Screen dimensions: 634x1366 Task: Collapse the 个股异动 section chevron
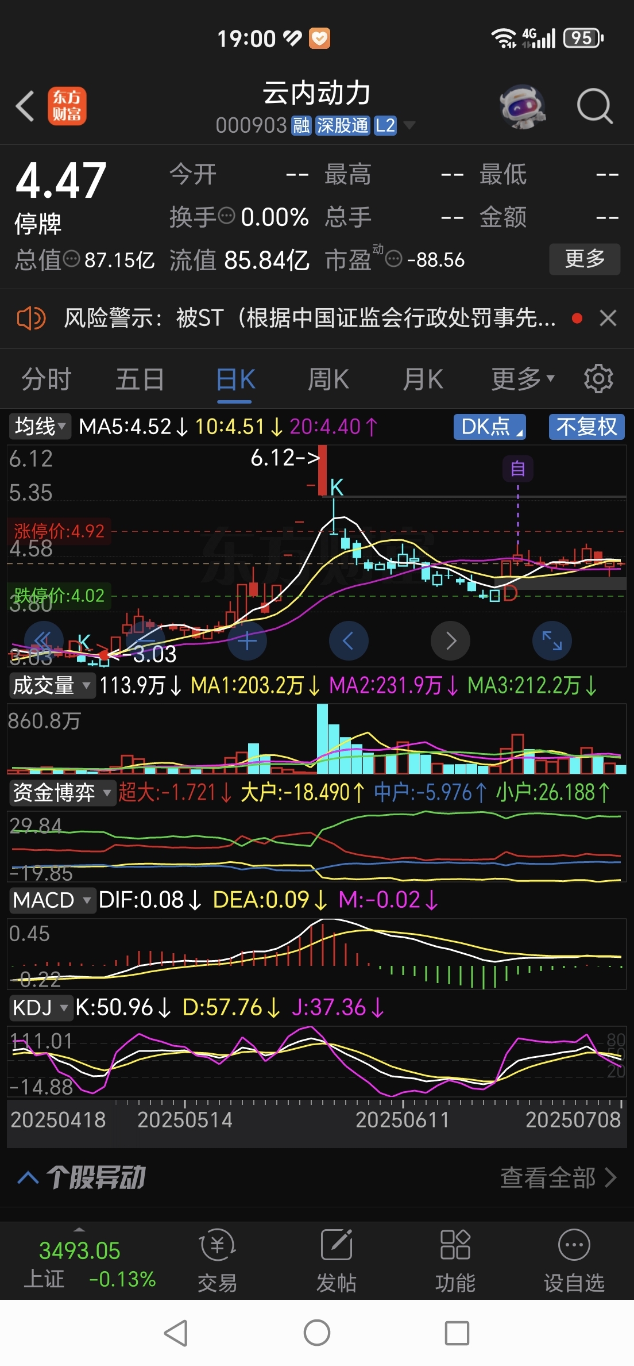28,1177
